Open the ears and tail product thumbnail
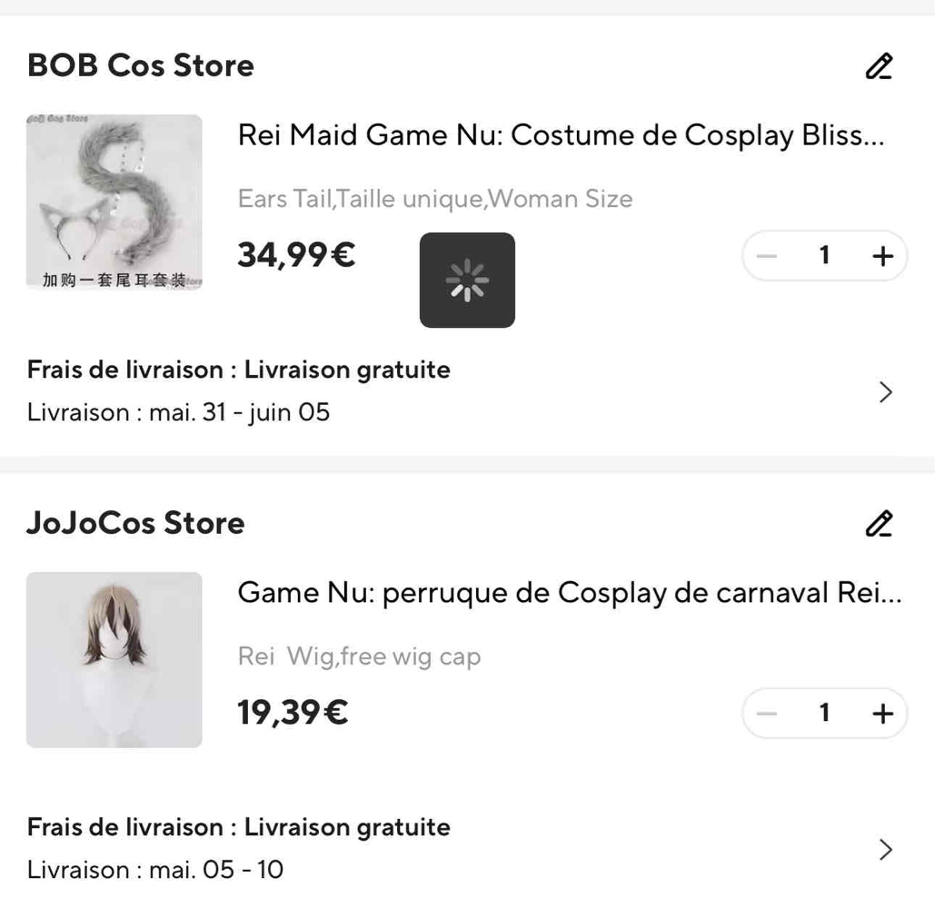This screenshot has height=908, width=935. point(114,202)
